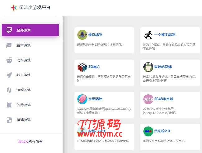Click the JS网页版贪吃蛇小游戏 description text

[163, 141]
